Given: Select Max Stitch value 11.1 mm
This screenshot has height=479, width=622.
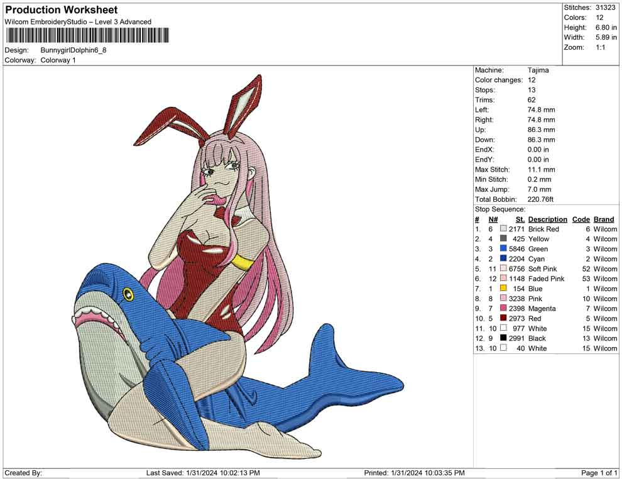Looking at the screenshot, I should (x=542, y=170).
